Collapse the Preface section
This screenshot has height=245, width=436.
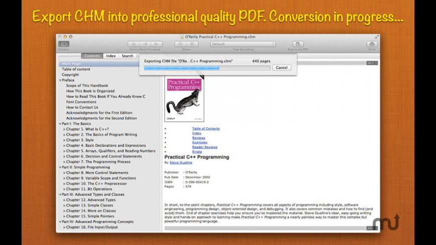(x=60, y=80)
